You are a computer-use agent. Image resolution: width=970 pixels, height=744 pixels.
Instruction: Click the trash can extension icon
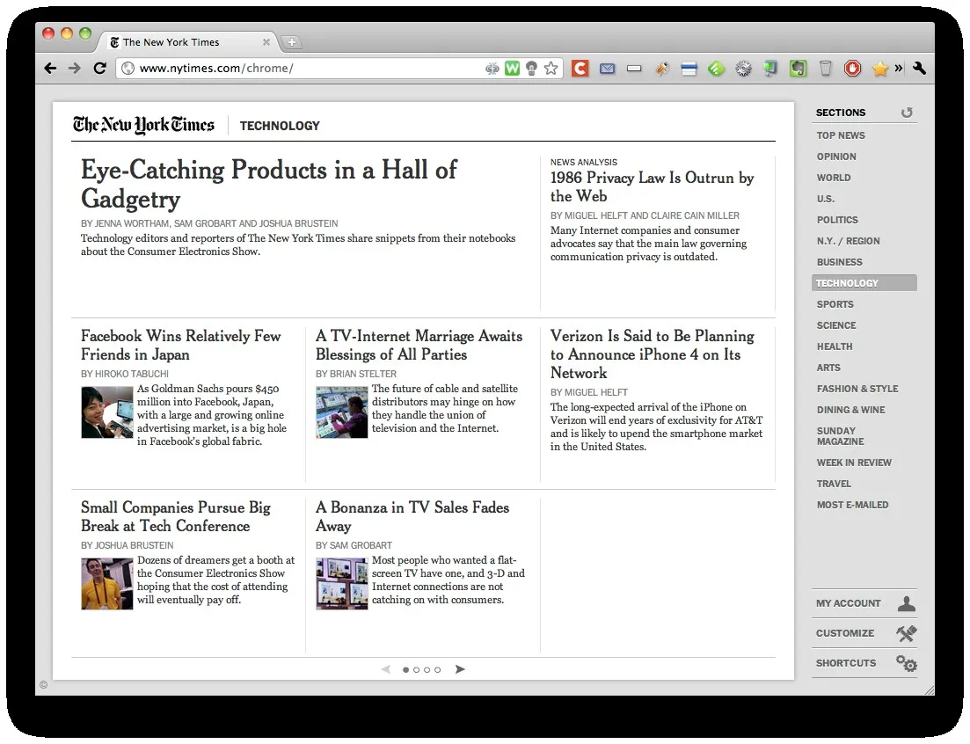click(825, 68)
